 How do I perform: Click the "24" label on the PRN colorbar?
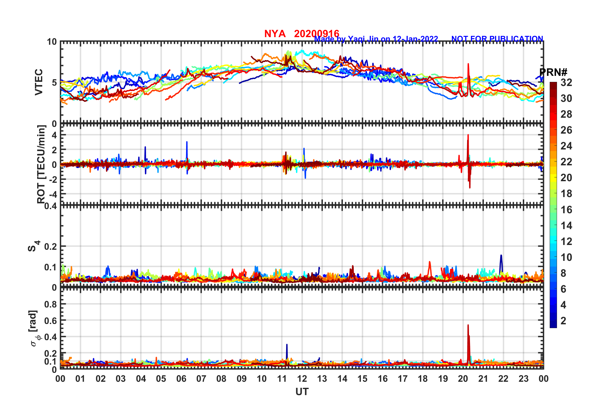click(566, 146)
